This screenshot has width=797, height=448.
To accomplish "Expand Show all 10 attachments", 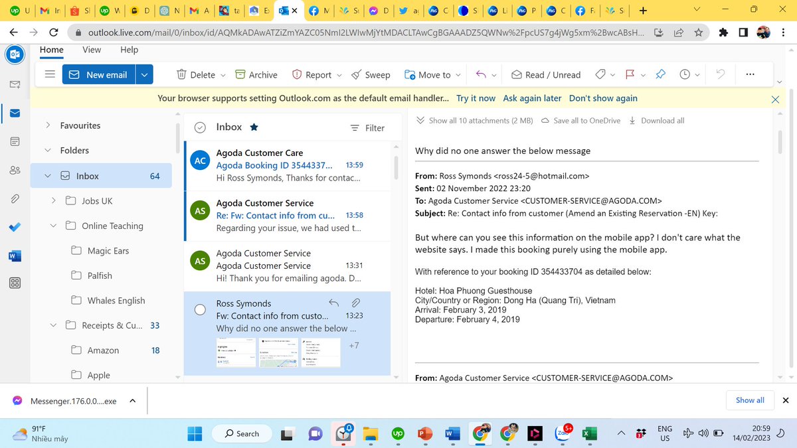I will [x=474, y=121].
